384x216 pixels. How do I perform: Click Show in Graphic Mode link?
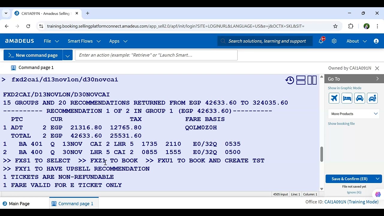344,88
